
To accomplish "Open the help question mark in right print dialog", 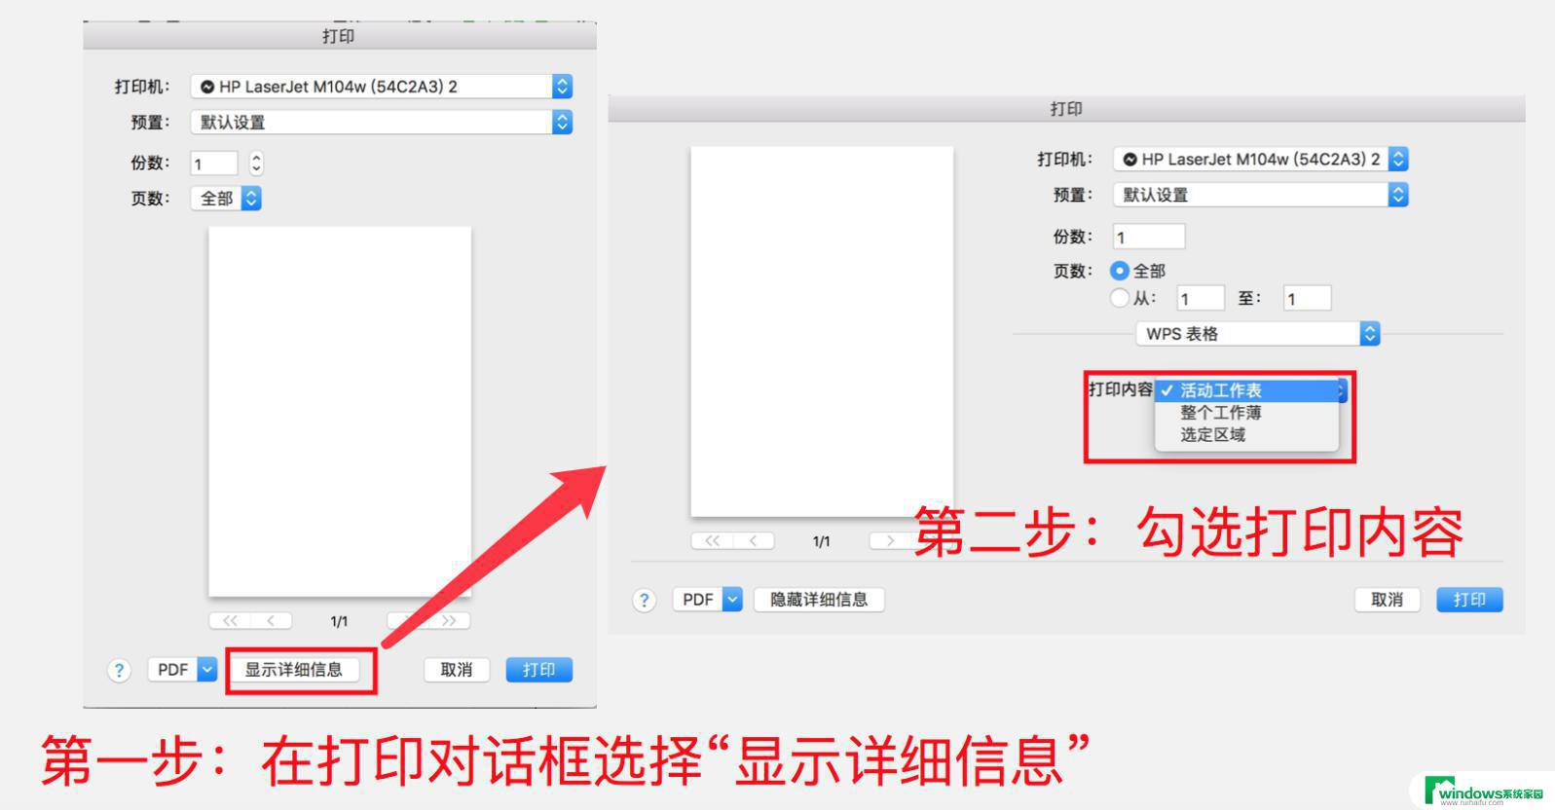I will tap(644, 600).
